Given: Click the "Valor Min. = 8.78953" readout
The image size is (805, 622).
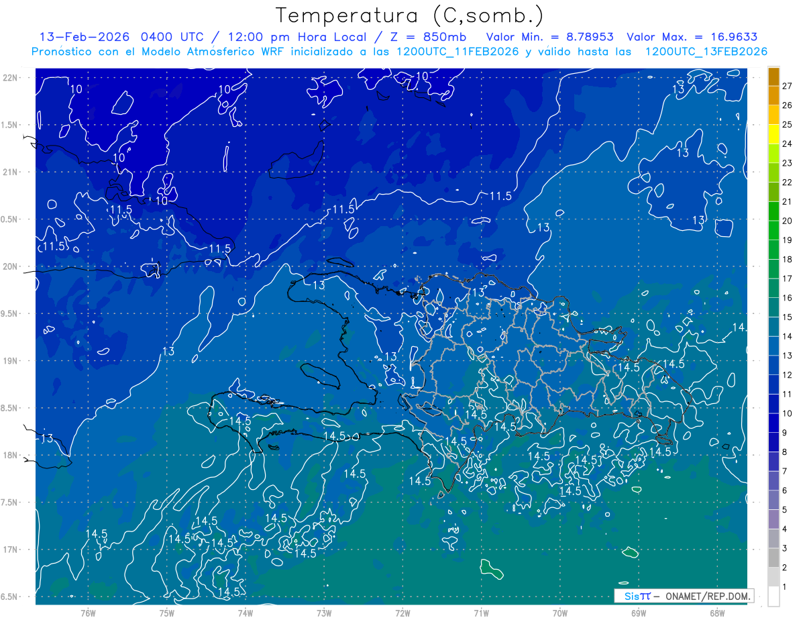Looking at the screenshot, I should [550, 37].
